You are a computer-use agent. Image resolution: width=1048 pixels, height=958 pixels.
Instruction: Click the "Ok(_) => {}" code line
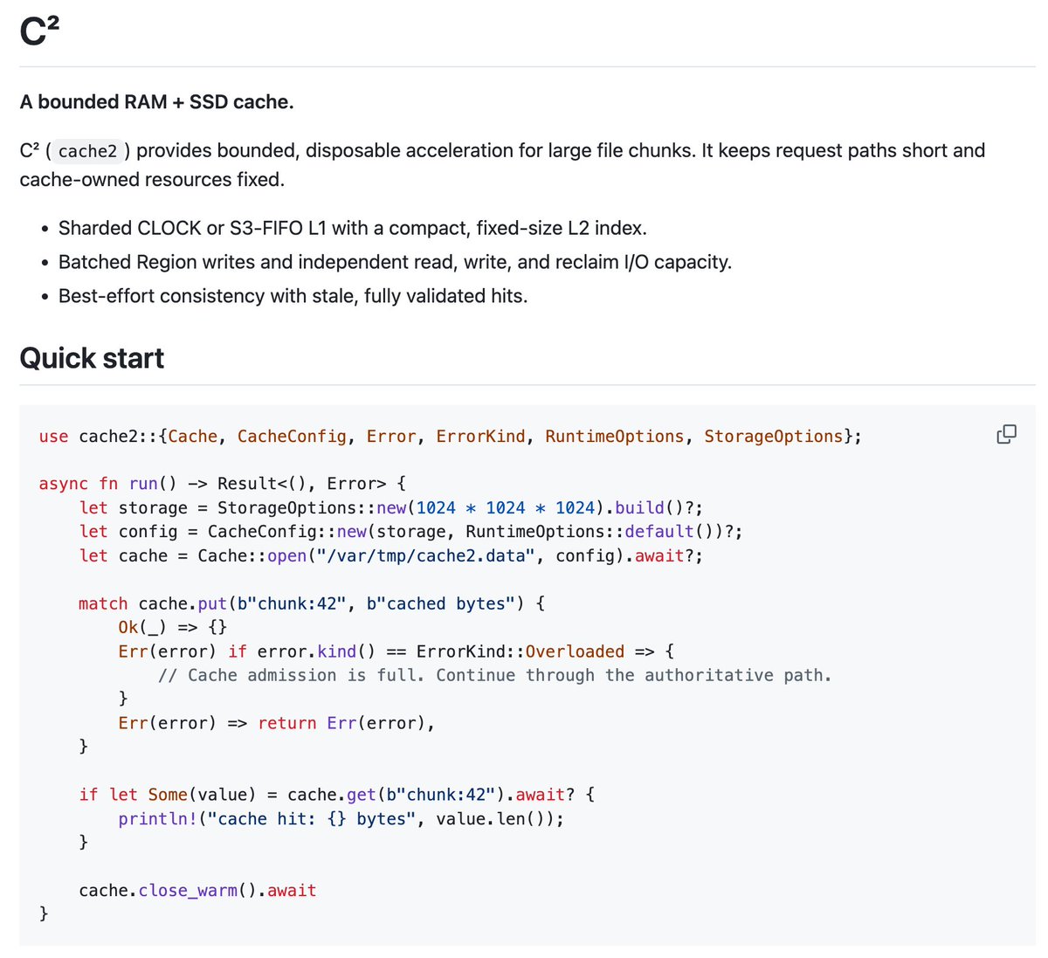pos(173,627)
